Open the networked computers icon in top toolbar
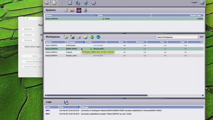The height and width of the screenshot is (120, 213). (x=78, y=3)
